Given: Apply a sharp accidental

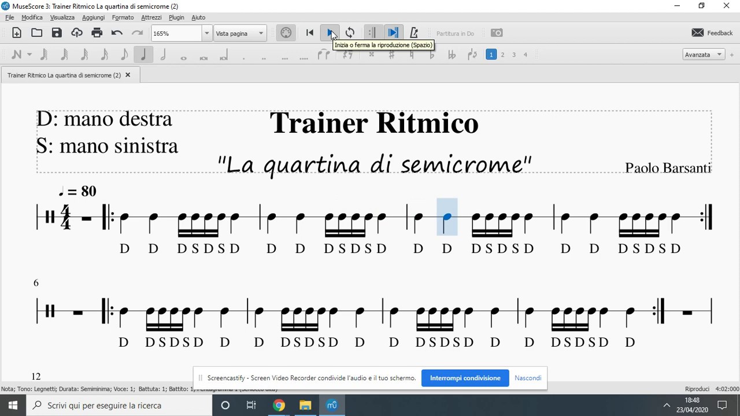Looking at the screenshot, I should [391, 55].
